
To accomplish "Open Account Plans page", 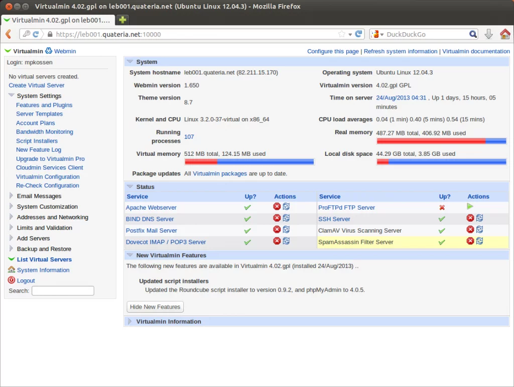I will [x=36, y=123].
